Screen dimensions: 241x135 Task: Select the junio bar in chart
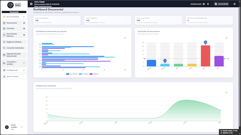point(205,56)
